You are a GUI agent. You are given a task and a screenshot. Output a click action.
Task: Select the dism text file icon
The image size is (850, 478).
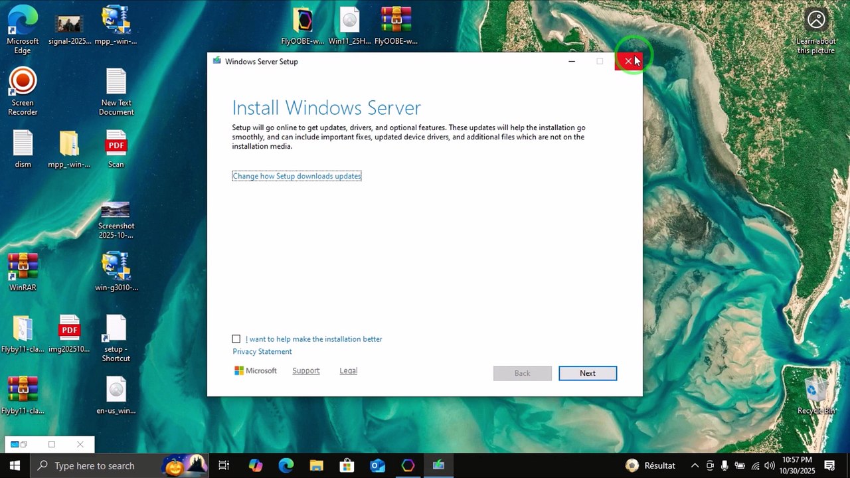point(23,149)
